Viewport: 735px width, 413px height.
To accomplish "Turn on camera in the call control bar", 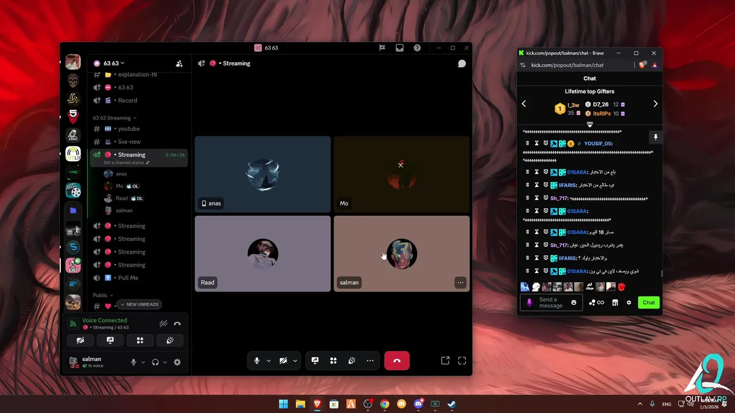I will pos(283,361).
